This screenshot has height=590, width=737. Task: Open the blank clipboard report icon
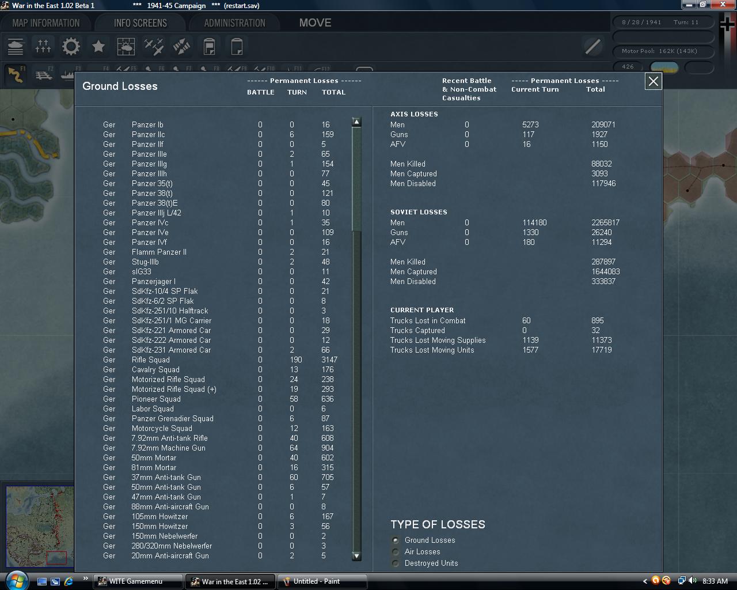237,46
